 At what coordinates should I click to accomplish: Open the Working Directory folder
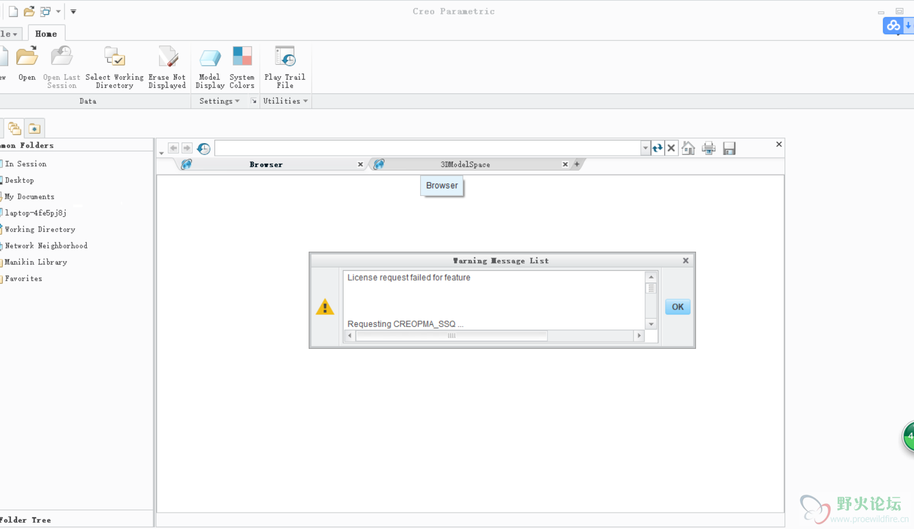coord(40,229)
